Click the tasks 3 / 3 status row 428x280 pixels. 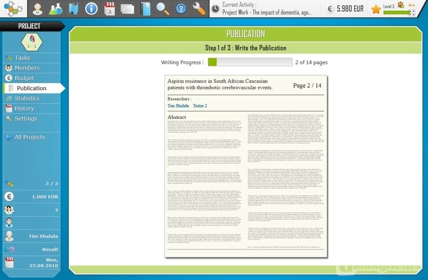click(x=32, y=184)
